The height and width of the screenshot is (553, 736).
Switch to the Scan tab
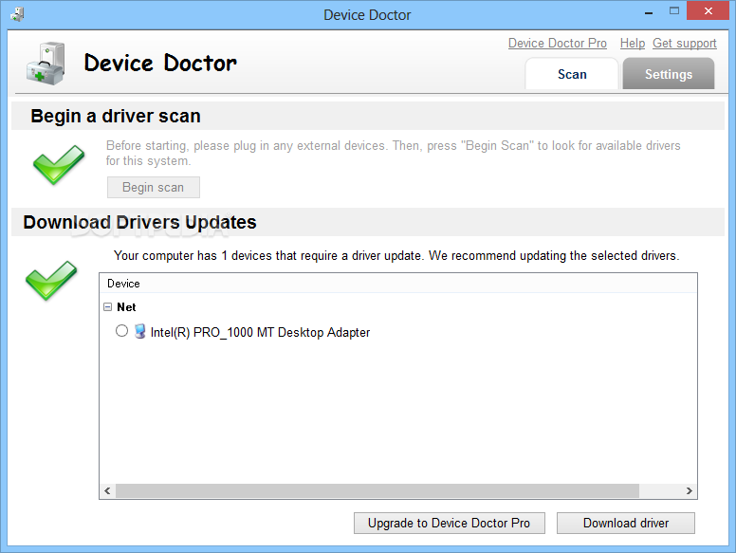(572, 74)
